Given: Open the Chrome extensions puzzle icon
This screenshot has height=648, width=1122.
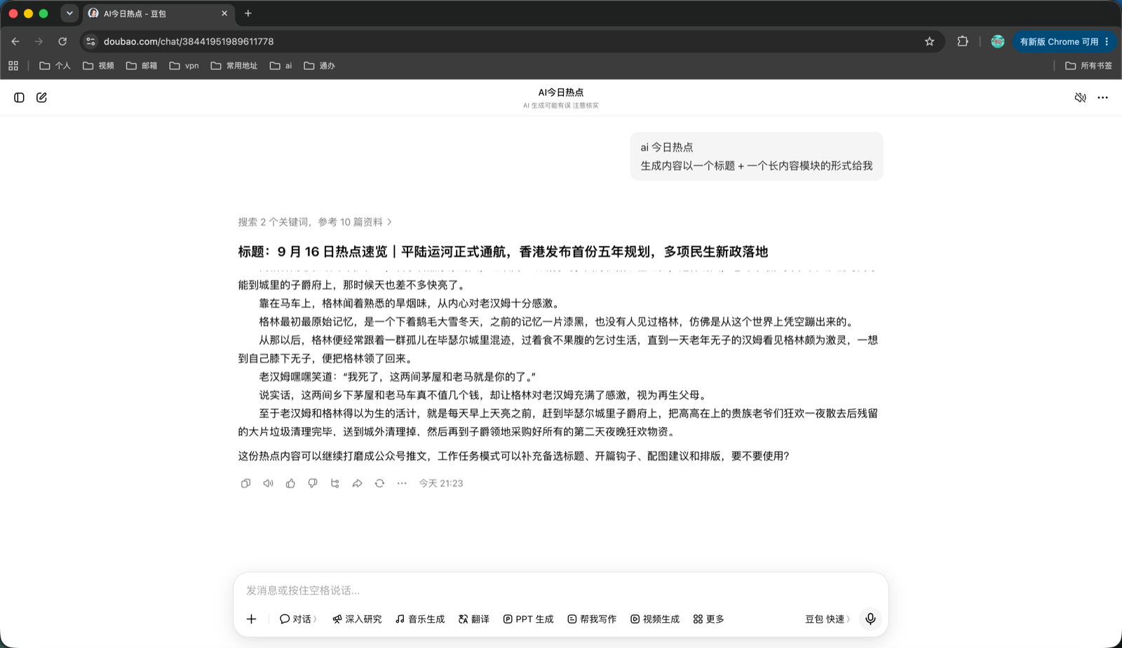Looking at the screenshot, I should (x=962, y=41).
